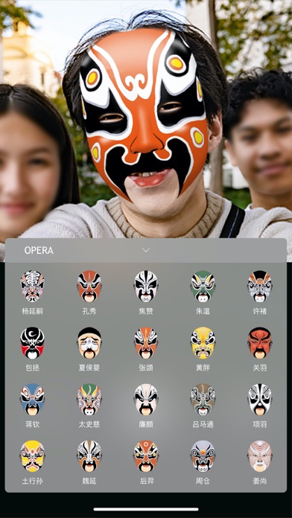
Task: Select the green 朱温 mask
Action: pos(203,287)
